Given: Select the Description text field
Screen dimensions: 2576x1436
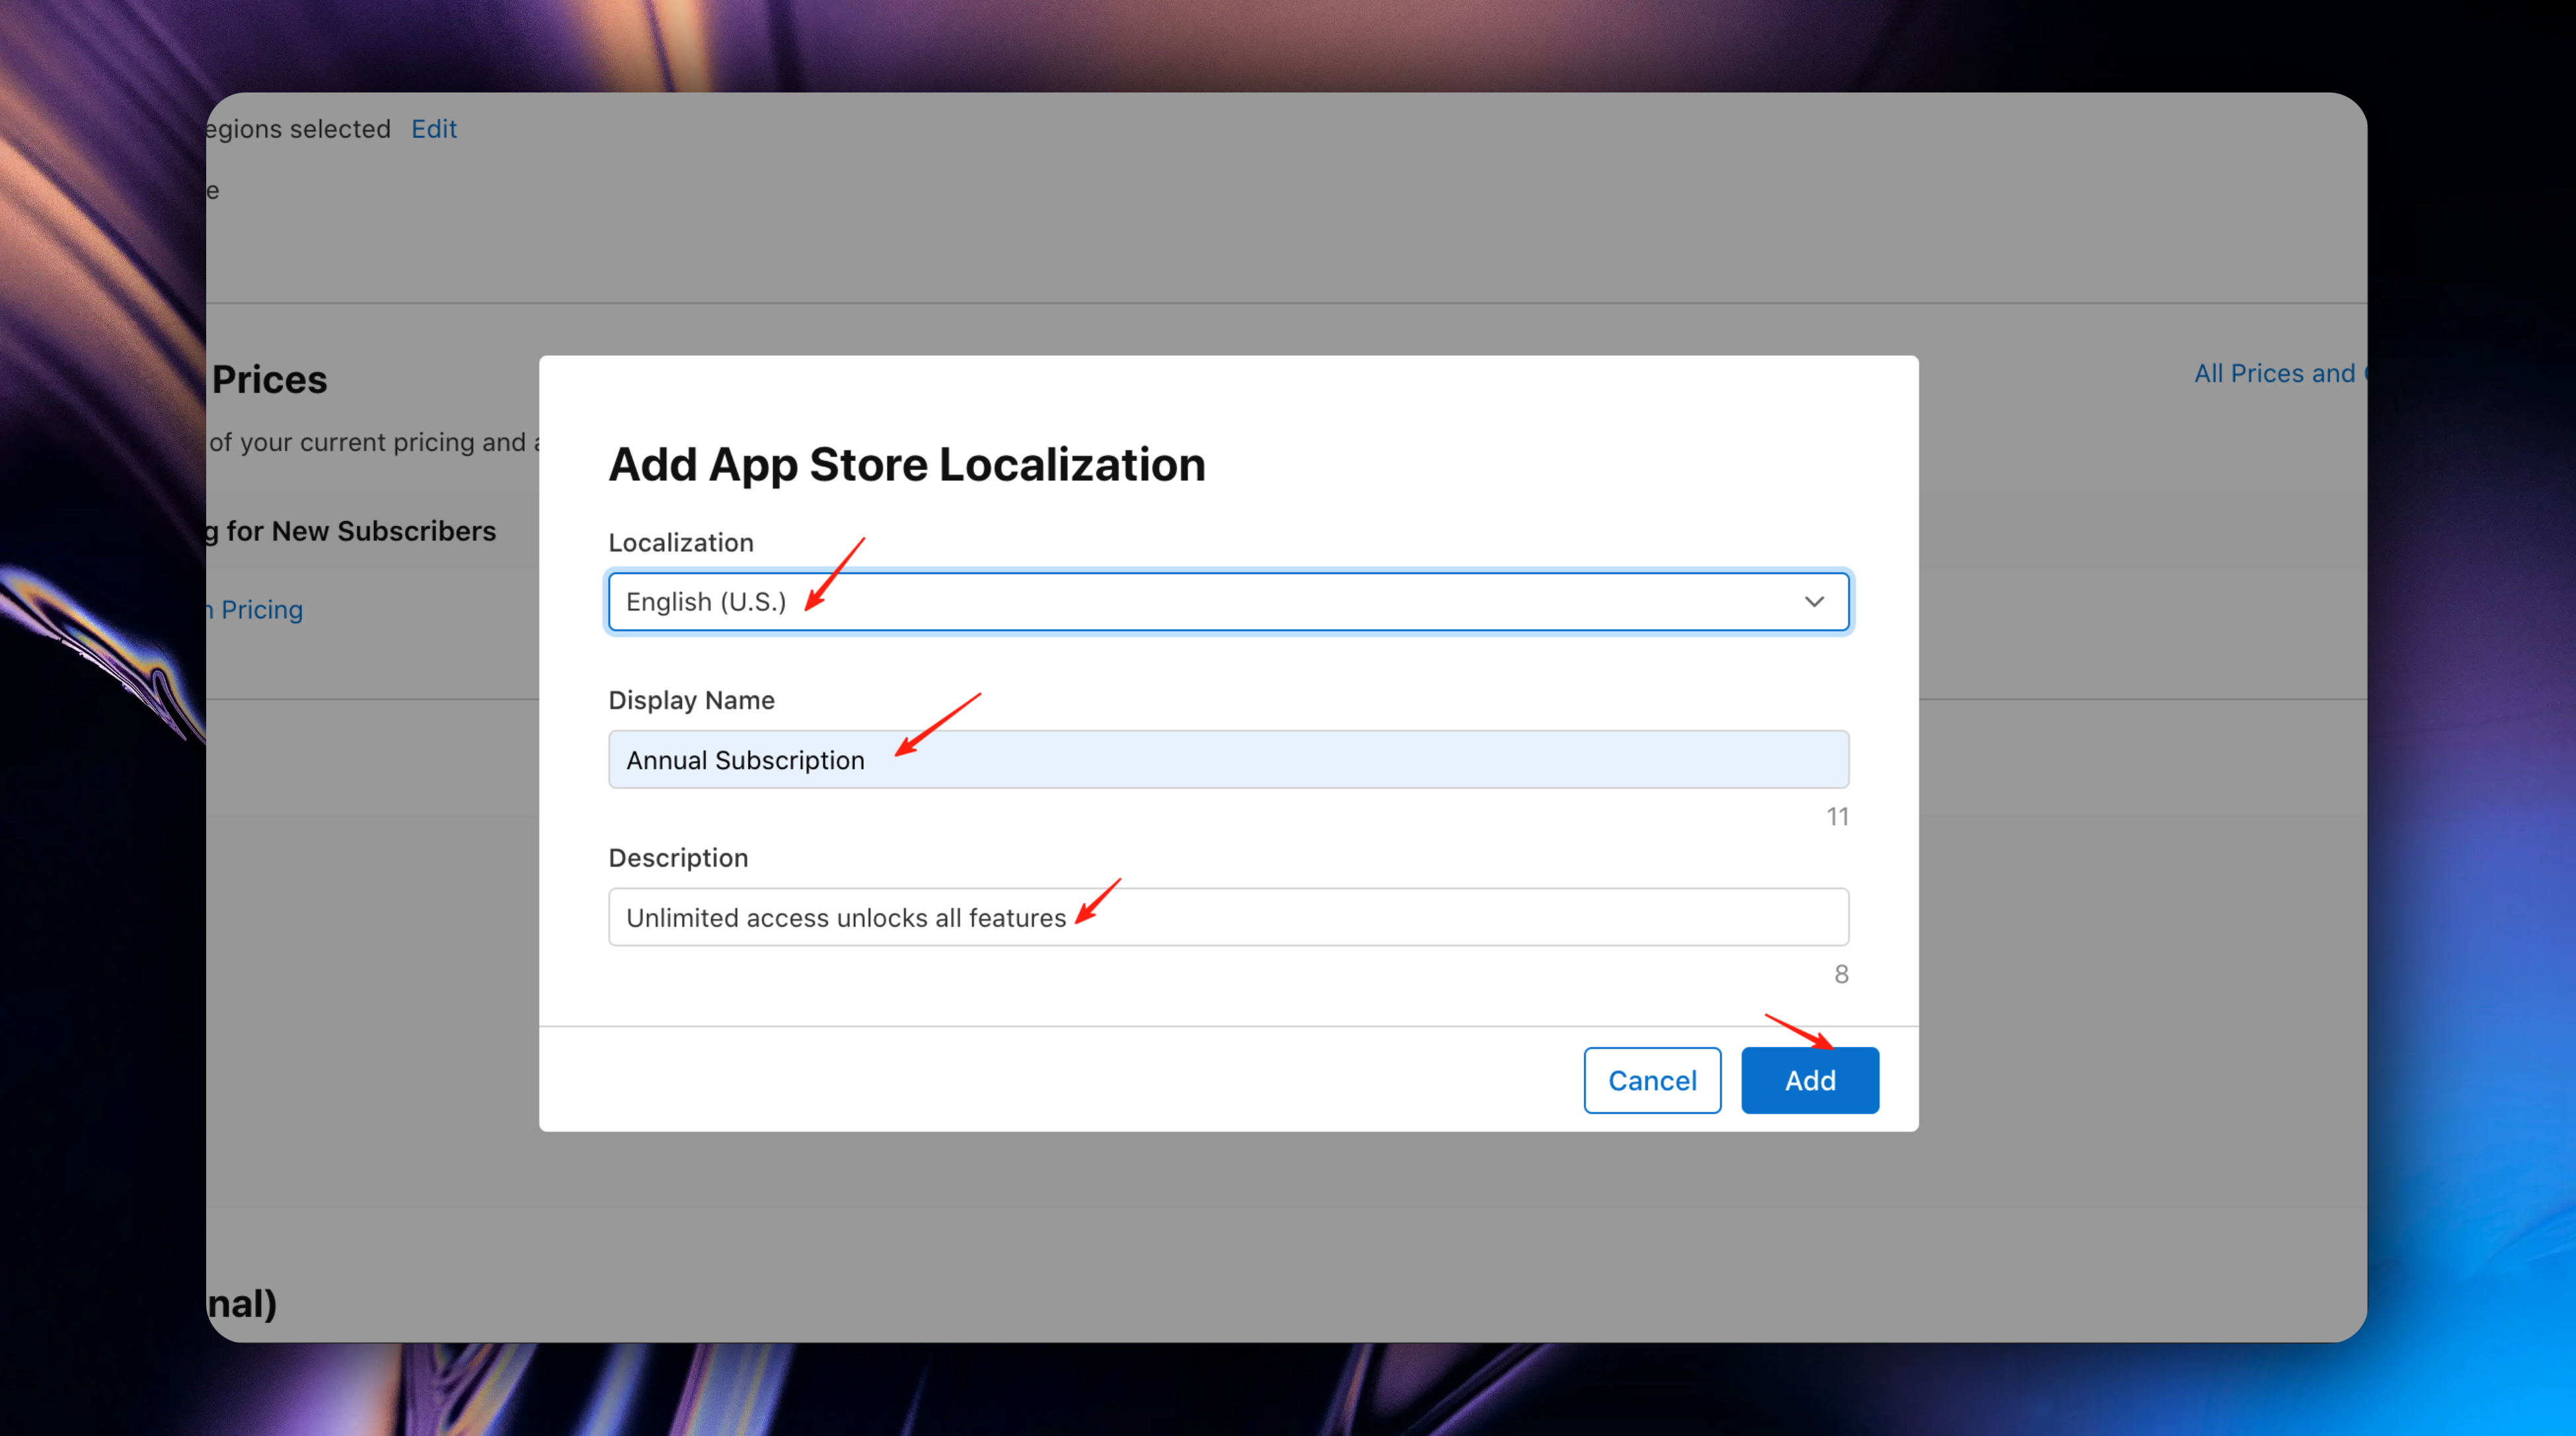Looking at the screenshot, I should click(x=1228, y=916).
